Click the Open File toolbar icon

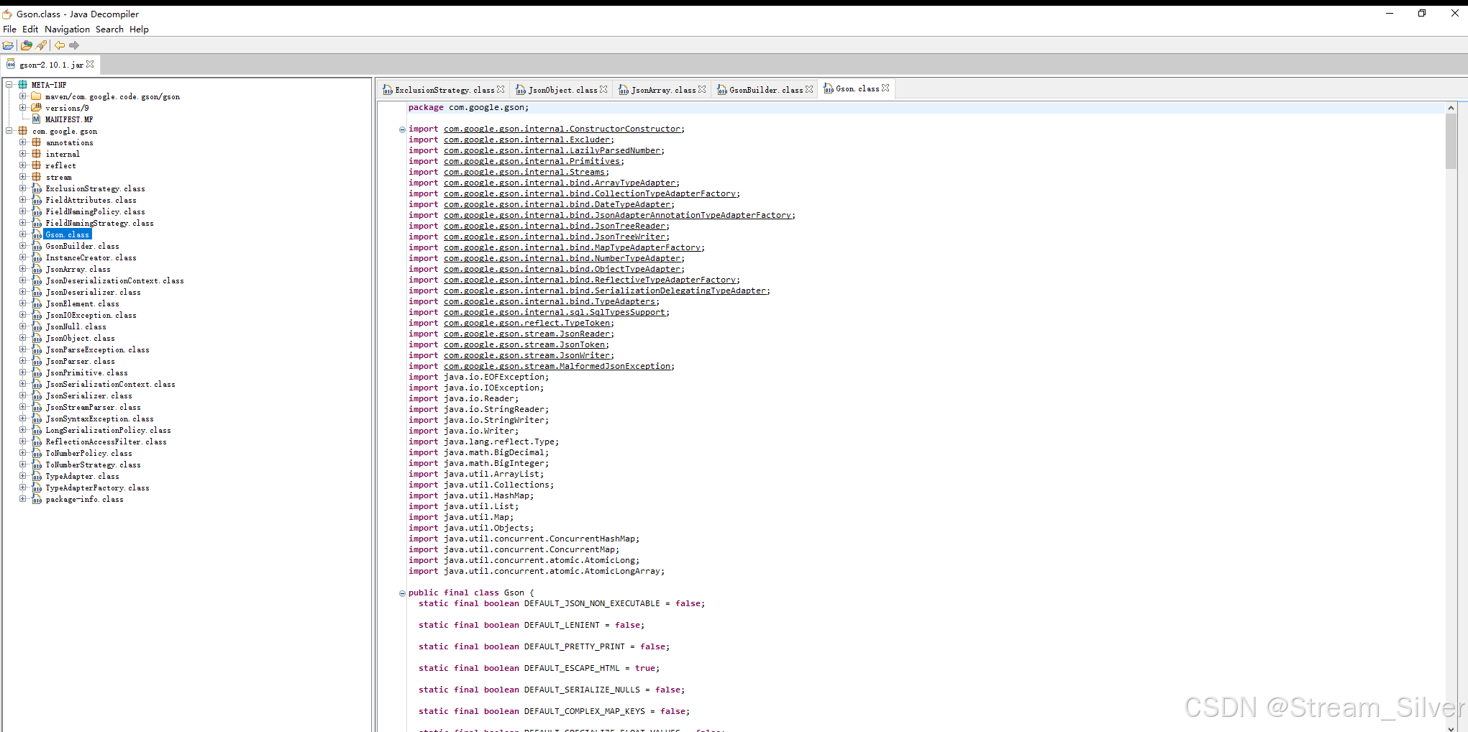click(x=9, y=45)
